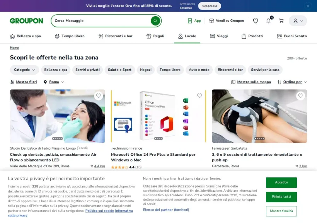Expand the Categorie dropdown chip

24,70
